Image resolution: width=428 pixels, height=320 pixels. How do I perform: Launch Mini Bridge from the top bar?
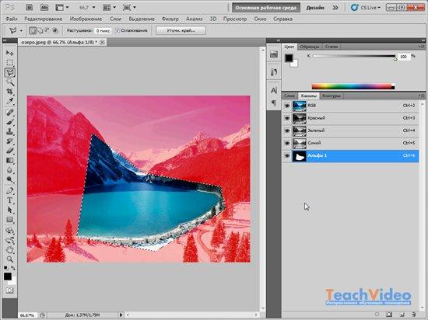click(x=44, y=7)
